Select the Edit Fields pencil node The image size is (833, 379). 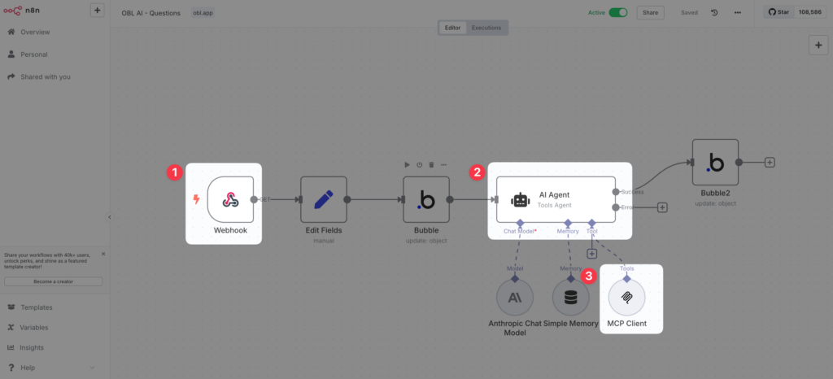coord(324,199)
